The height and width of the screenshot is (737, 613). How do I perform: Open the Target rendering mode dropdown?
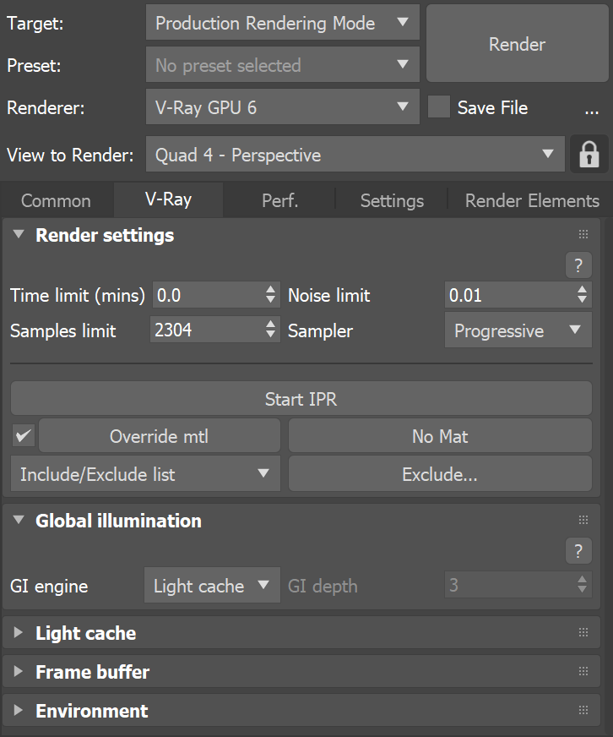282,23
